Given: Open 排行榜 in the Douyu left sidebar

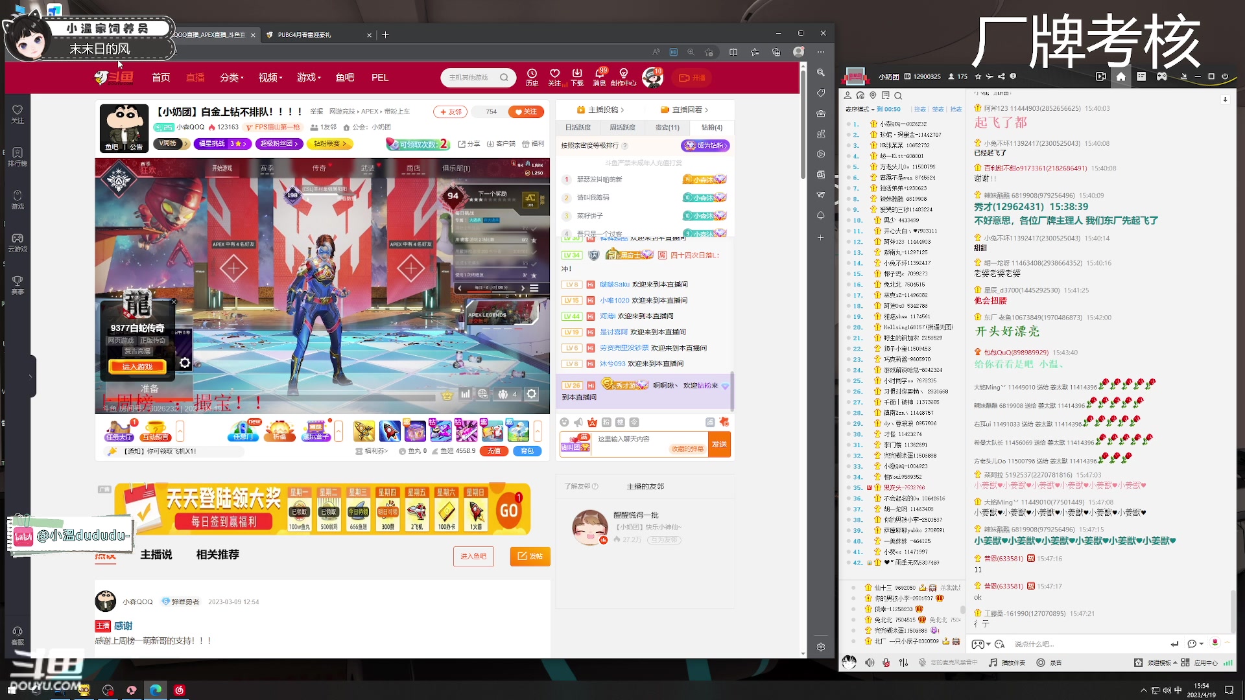Looking at the screenshot, I should click(x=18, y=157).
